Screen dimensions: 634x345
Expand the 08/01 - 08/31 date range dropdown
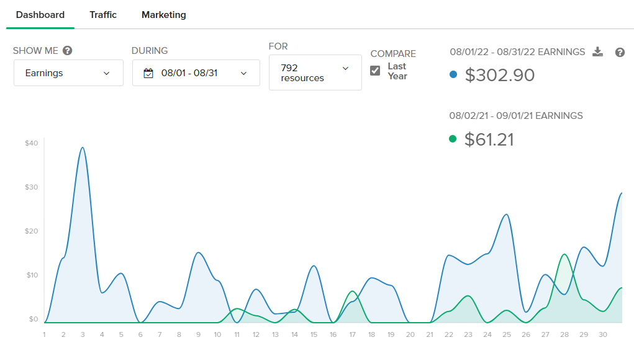coord(196,73)
